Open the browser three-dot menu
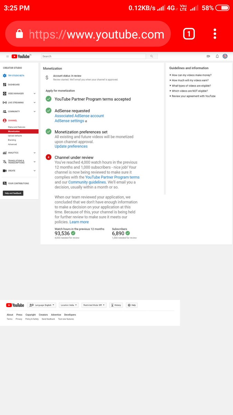The image size is (233, 415). pyautogui.click(x=215, y=34)
